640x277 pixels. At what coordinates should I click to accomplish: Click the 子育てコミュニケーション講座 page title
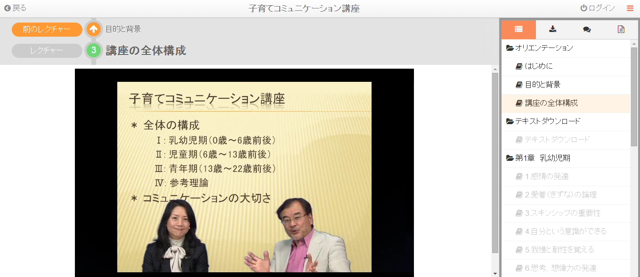(x=304, y=8)
